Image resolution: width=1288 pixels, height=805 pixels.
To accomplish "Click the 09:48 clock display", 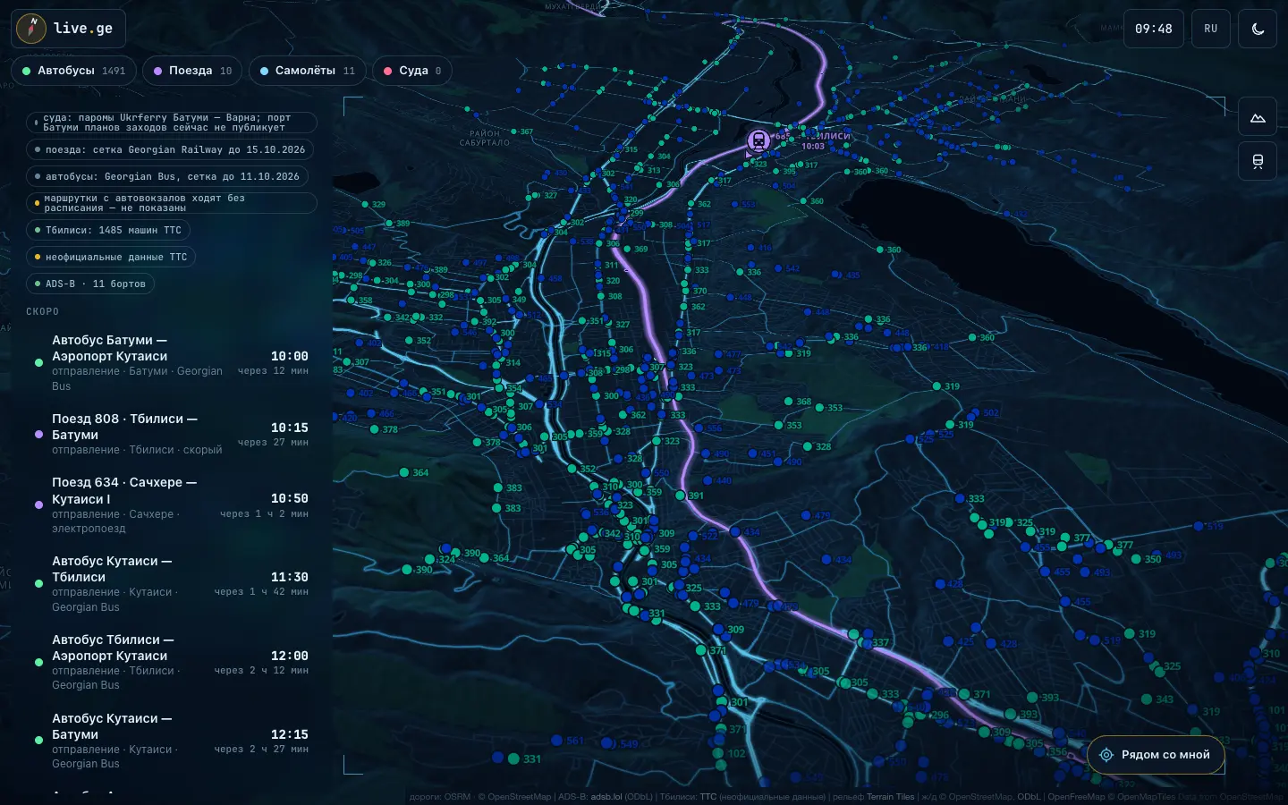I will pos(1153,29).
